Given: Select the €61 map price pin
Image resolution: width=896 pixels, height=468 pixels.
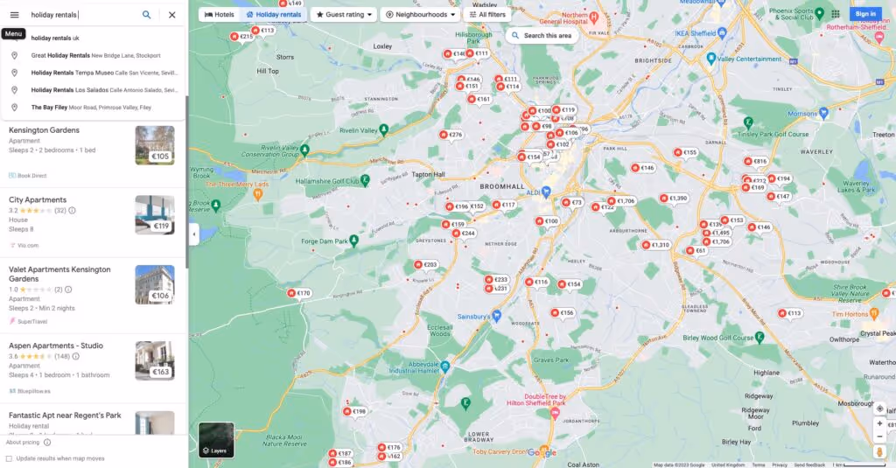Looking at the screenshot, I should (x=696, y=250).
